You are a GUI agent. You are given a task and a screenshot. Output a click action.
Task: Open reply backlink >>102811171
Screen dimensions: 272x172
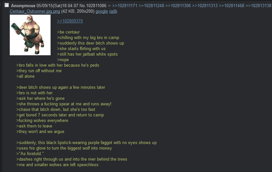[x=125, y=6]
